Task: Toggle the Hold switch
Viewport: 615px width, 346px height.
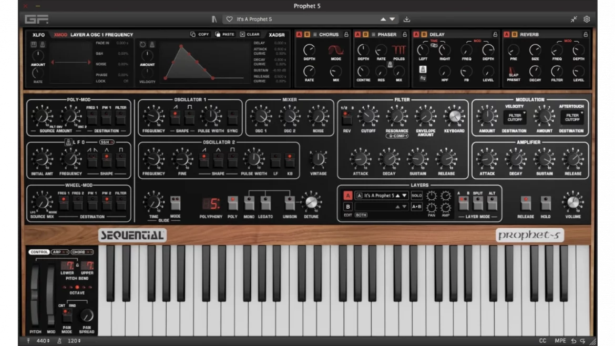Action: point(546,203)
